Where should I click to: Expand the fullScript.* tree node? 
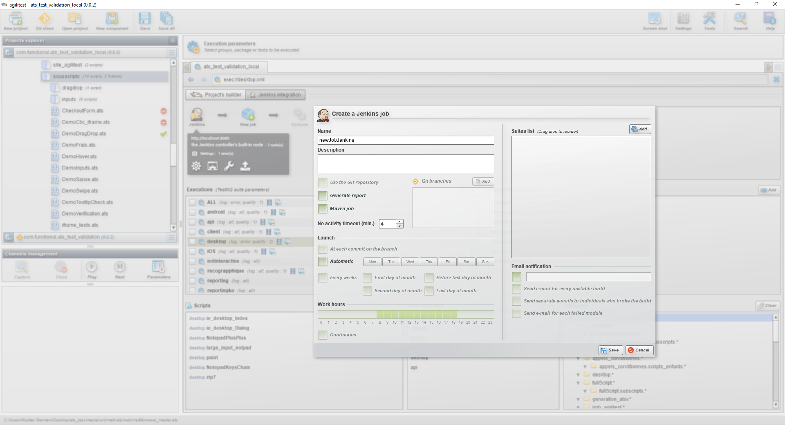coord(578,383)
